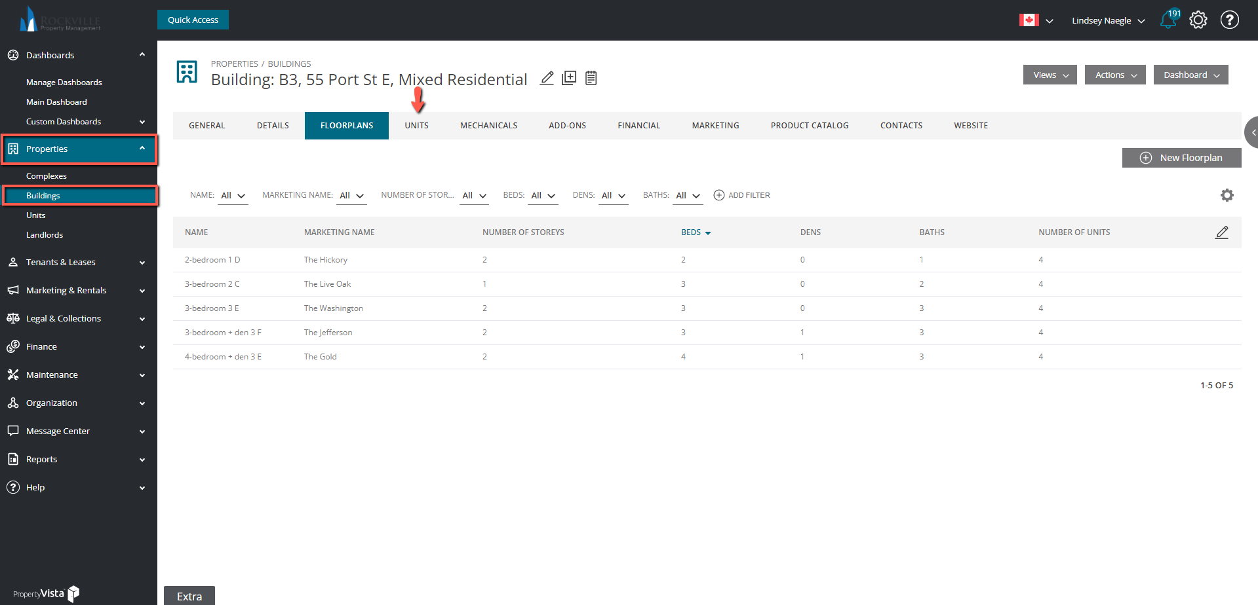Open Complexes in sidebar
This screenshot has width=1258, height=605.
(47, 176)
